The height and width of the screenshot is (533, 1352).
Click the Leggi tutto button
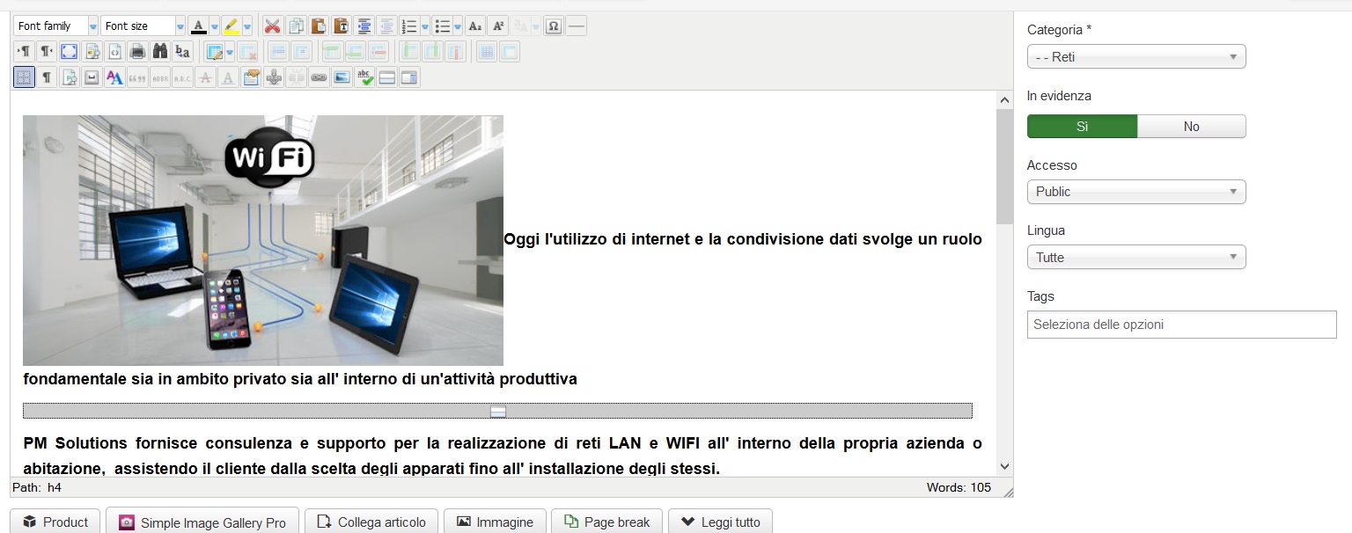click(720, 522)
